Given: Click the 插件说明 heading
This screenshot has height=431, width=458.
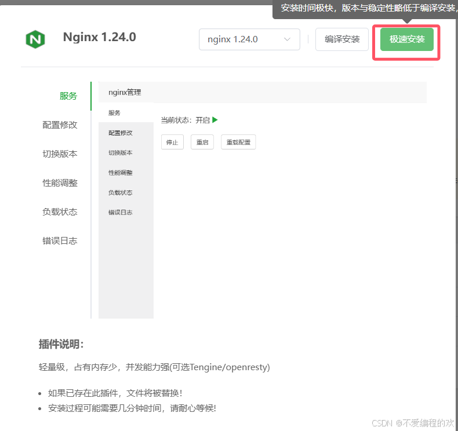Looking at the screenshot, I should click(61, 344).
